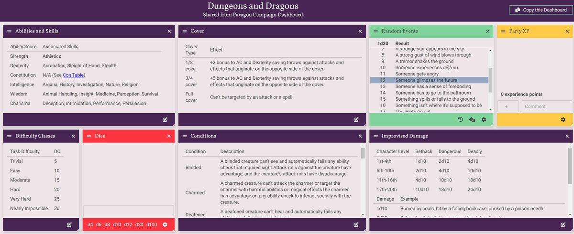Select 'Someone glimpses the future' row
Image resolution: width=574 pixels, height=234 pixels.
pyautogui.click(x=429, y=80)
